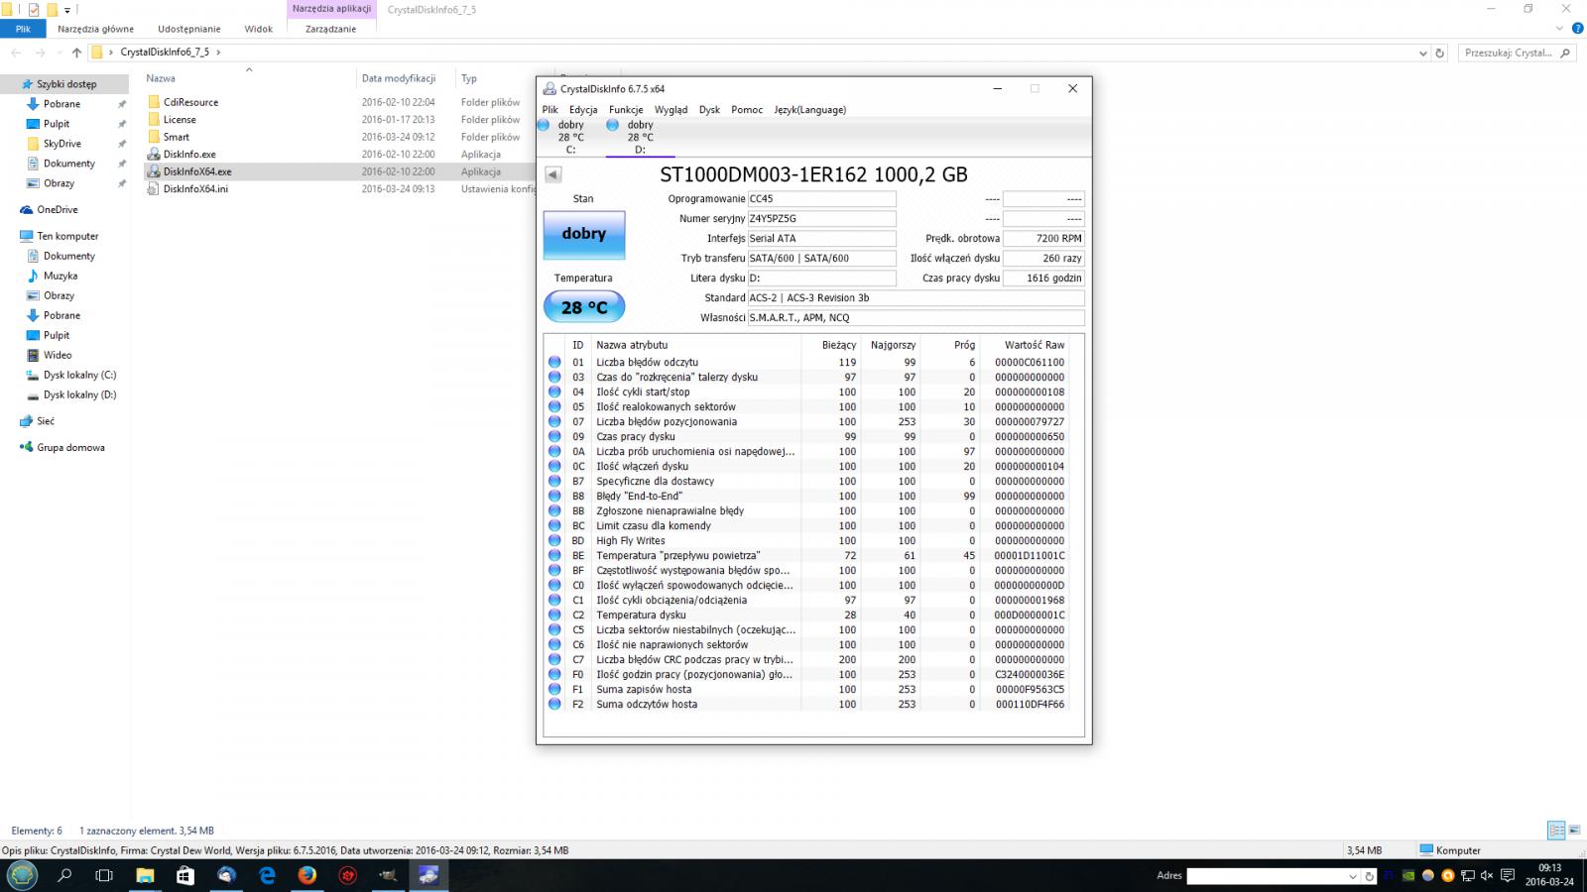The width and height of the screenshot is (1587, 892).
Task: Open the Widok ribbon tab
Action: point(259,29)
